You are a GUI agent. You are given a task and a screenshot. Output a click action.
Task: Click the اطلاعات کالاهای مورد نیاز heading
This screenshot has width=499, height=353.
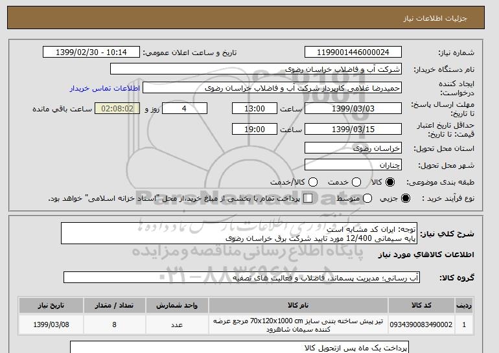[426, 255]
